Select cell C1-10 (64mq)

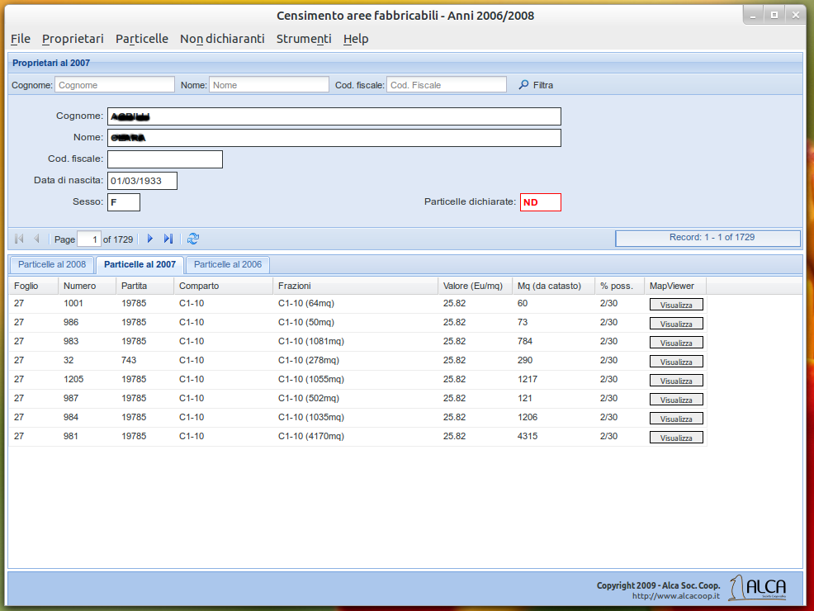coord(355,303)
